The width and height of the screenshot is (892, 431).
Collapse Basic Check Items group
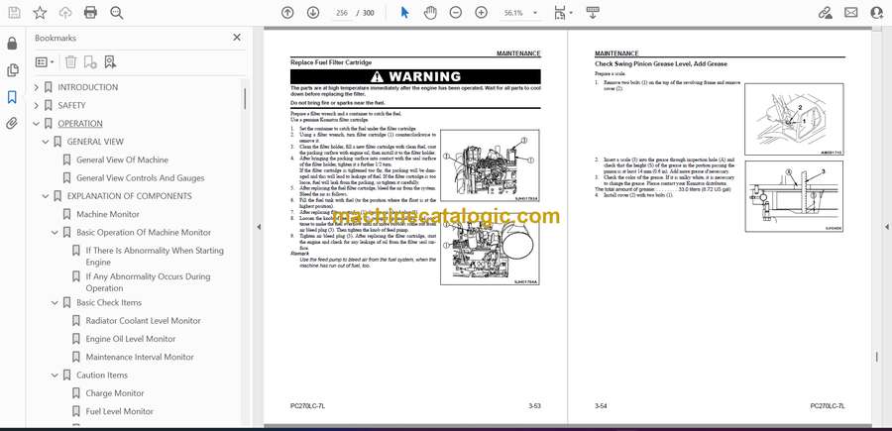coord(56,303)
